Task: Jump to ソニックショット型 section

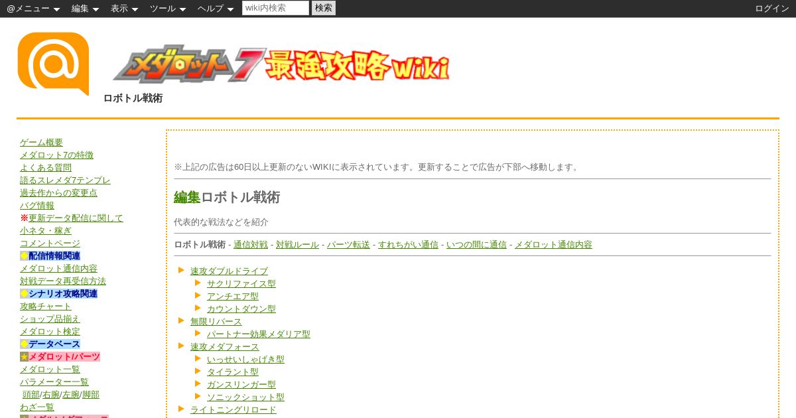Action: pyautogui.click(x=245, y=397)
